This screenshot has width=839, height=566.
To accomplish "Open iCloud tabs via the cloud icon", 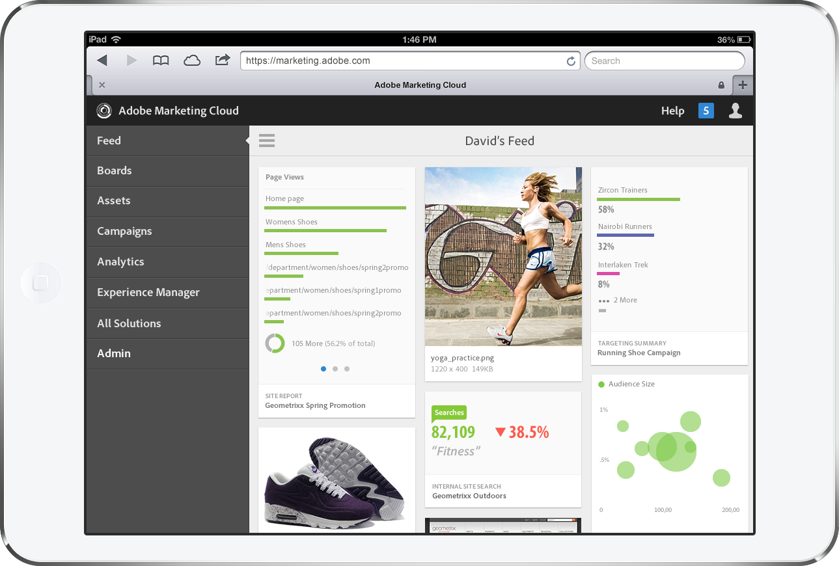I will click(x=191, y=60).
